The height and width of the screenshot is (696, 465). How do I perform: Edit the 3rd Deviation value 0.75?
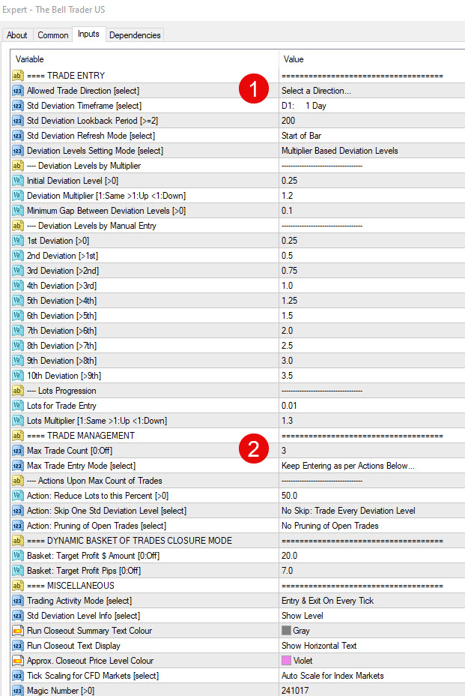[x=372, y=271]
